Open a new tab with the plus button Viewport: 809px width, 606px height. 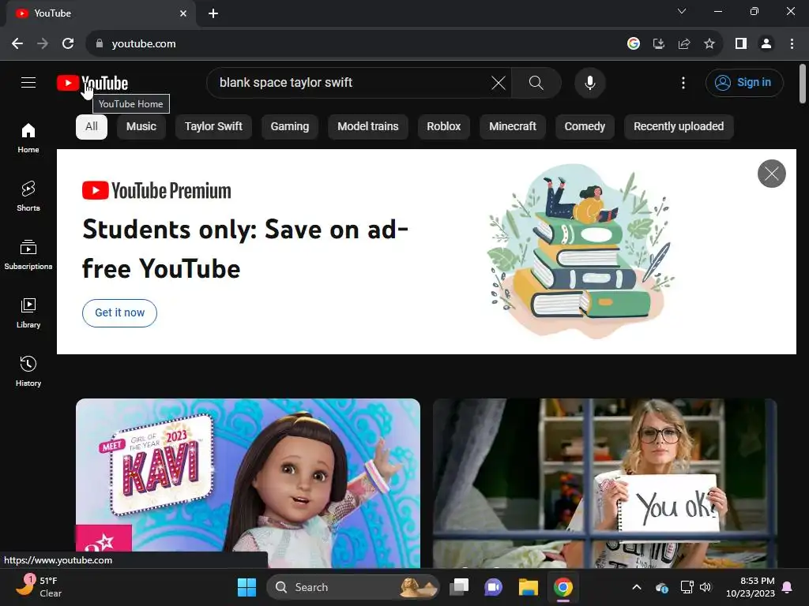213,13
